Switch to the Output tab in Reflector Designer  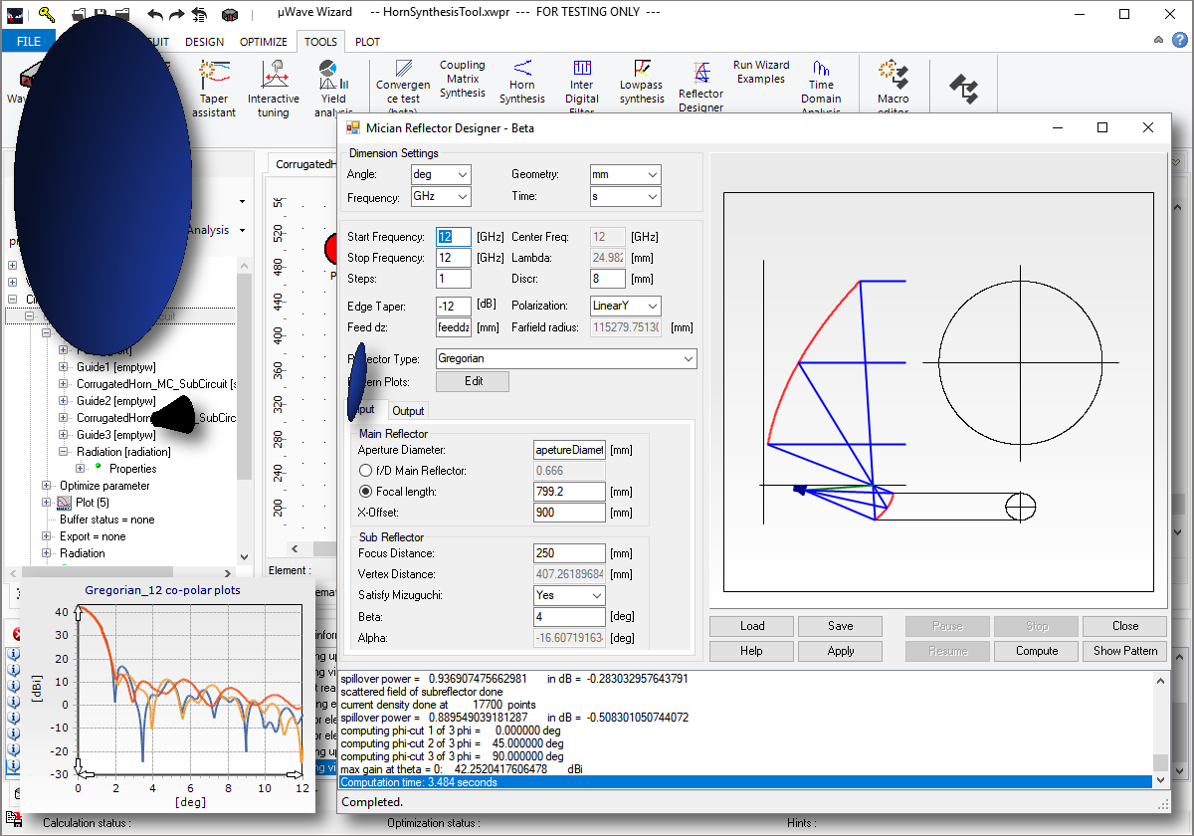tap(408, 411)
